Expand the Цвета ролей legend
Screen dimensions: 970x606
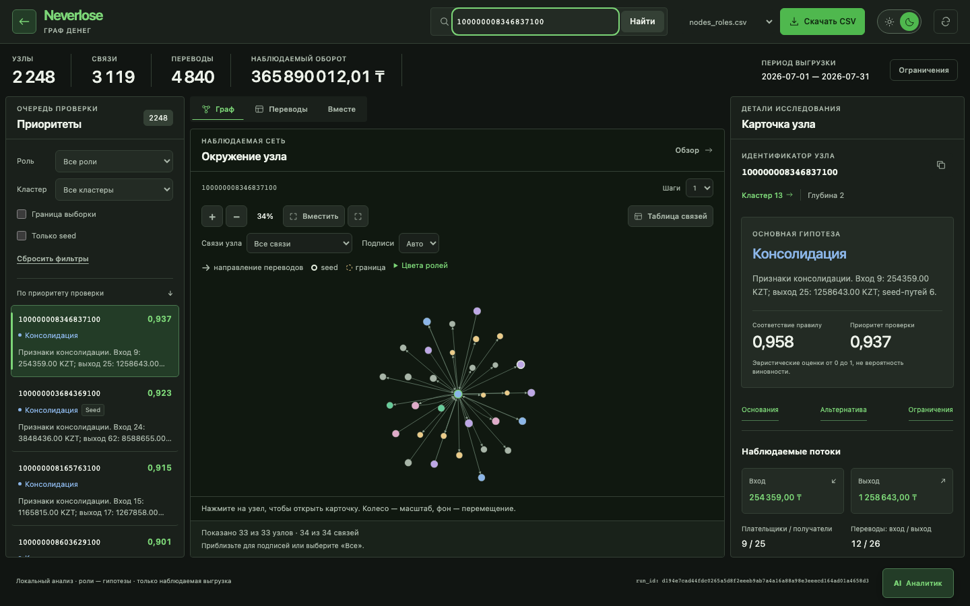[x=421, y=266]
